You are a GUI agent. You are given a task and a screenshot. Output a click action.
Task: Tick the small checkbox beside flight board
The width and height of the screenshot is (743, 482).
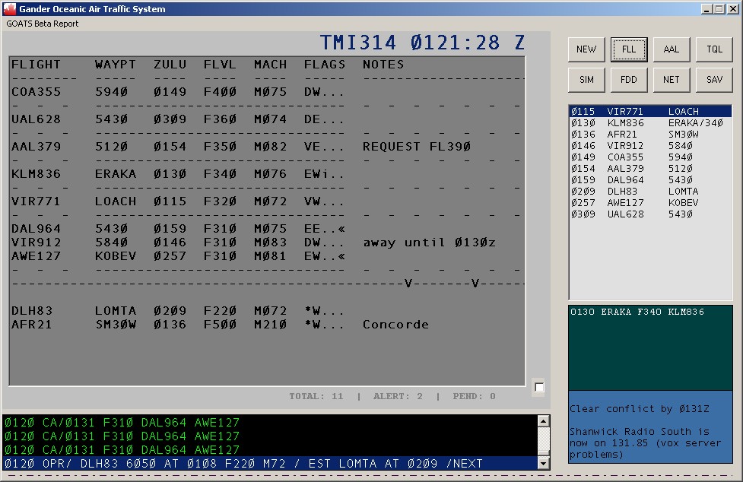coord(539,387)
